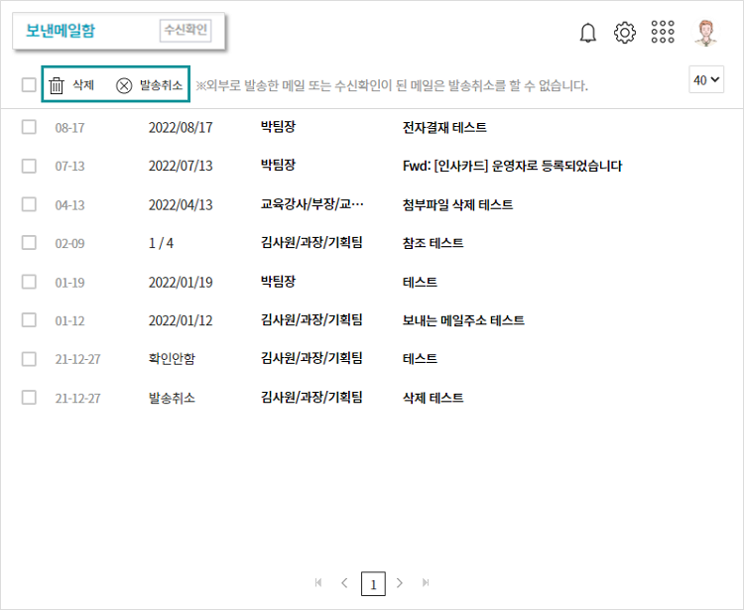The image size is (744, 610).
Task: Click recipient 김사원/과장/기획팀 in 01-12 row
Action: coord(311,319)
